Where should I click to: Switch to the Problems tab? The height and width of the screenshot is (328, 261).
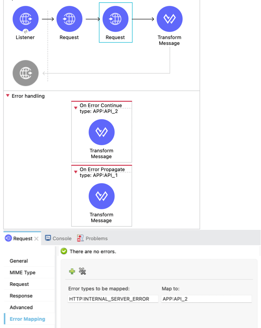[92, 238]
